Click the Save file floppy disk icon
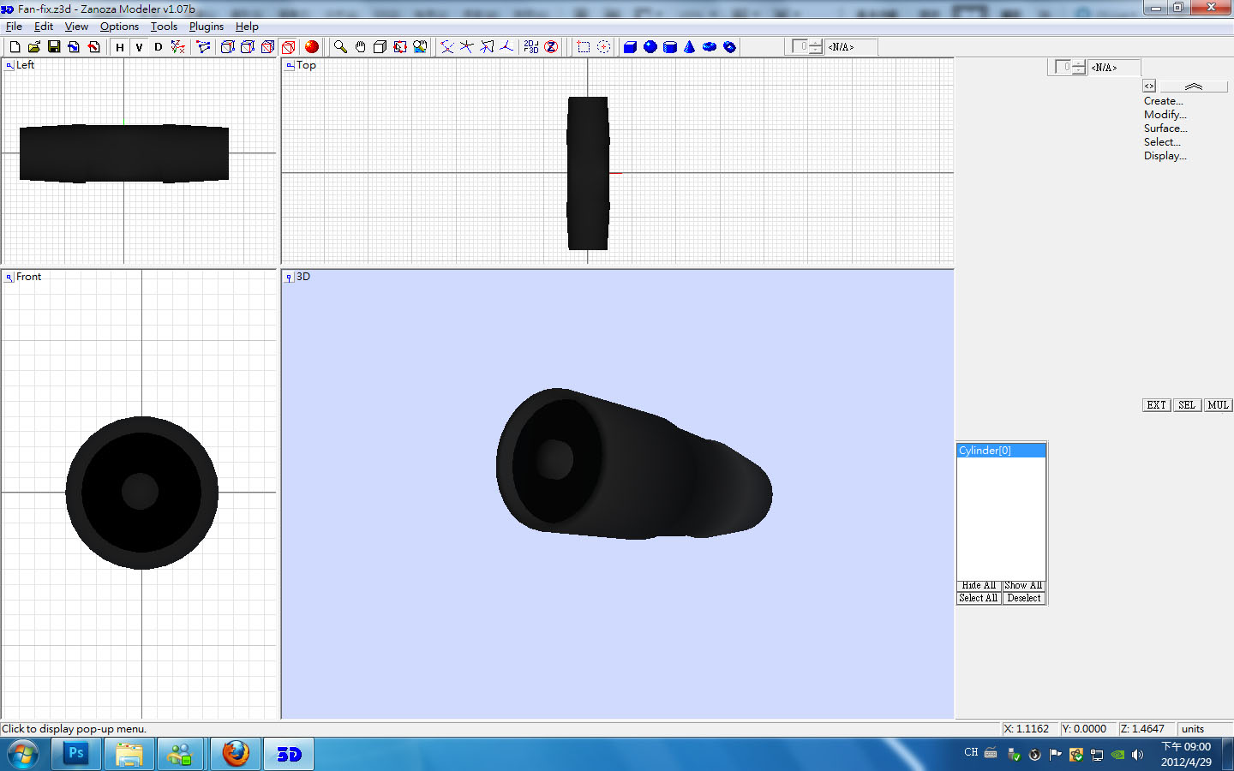 (x=54, y=47)
